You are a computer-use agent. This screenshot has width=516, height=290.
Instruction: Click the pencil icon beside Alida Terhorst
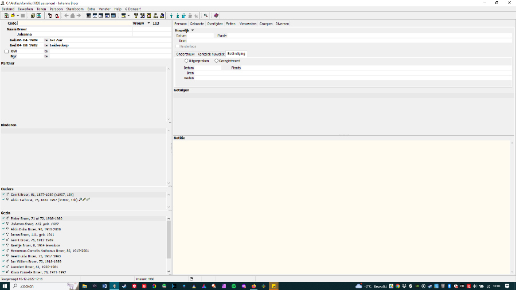pos(84,200)
